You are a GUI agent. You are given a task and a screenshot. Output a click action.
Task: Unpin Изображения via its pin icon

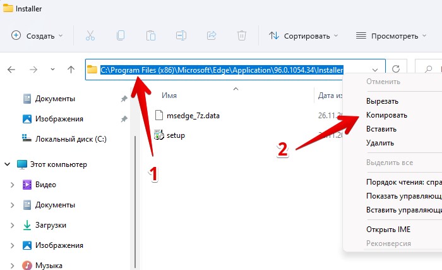(124, 119)
